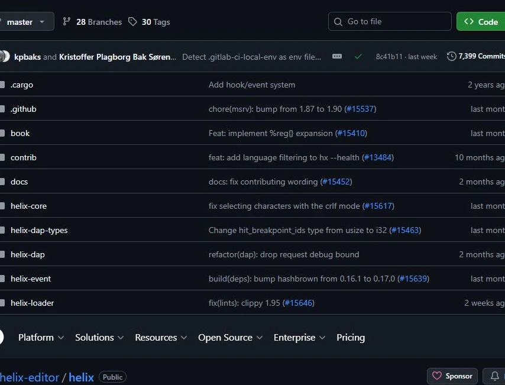Open the helix-event folder
505x385 pixels.
31,279
